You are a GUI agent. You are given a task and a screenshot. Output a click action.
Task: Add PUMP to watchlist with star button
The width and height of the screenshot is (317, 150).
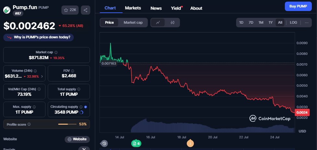click(70, 10)
